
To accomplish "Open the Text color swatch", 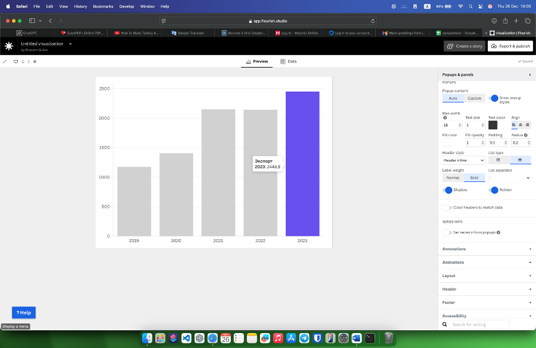I will 492,125.
